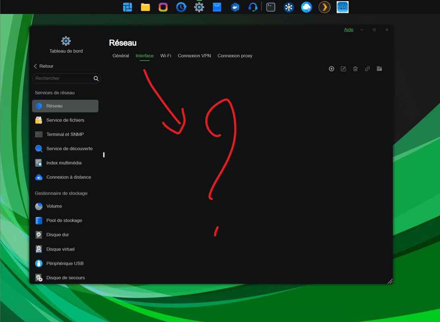
Task: Click the Tableau de bord gear icon
Action: pyautogui.click(x=66, y=41)
